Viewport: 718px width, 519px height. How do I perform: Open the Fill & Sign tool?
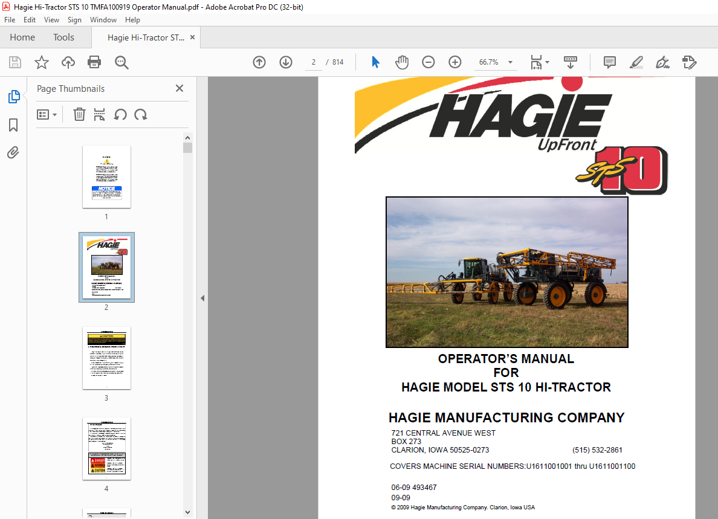(662, 62)
